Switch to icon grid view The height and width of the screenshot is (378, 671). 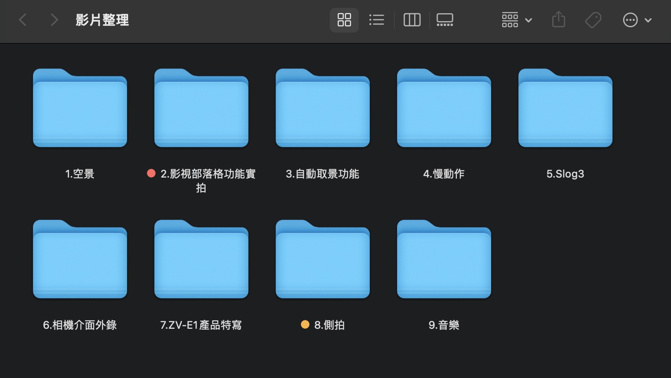[344, 20]
